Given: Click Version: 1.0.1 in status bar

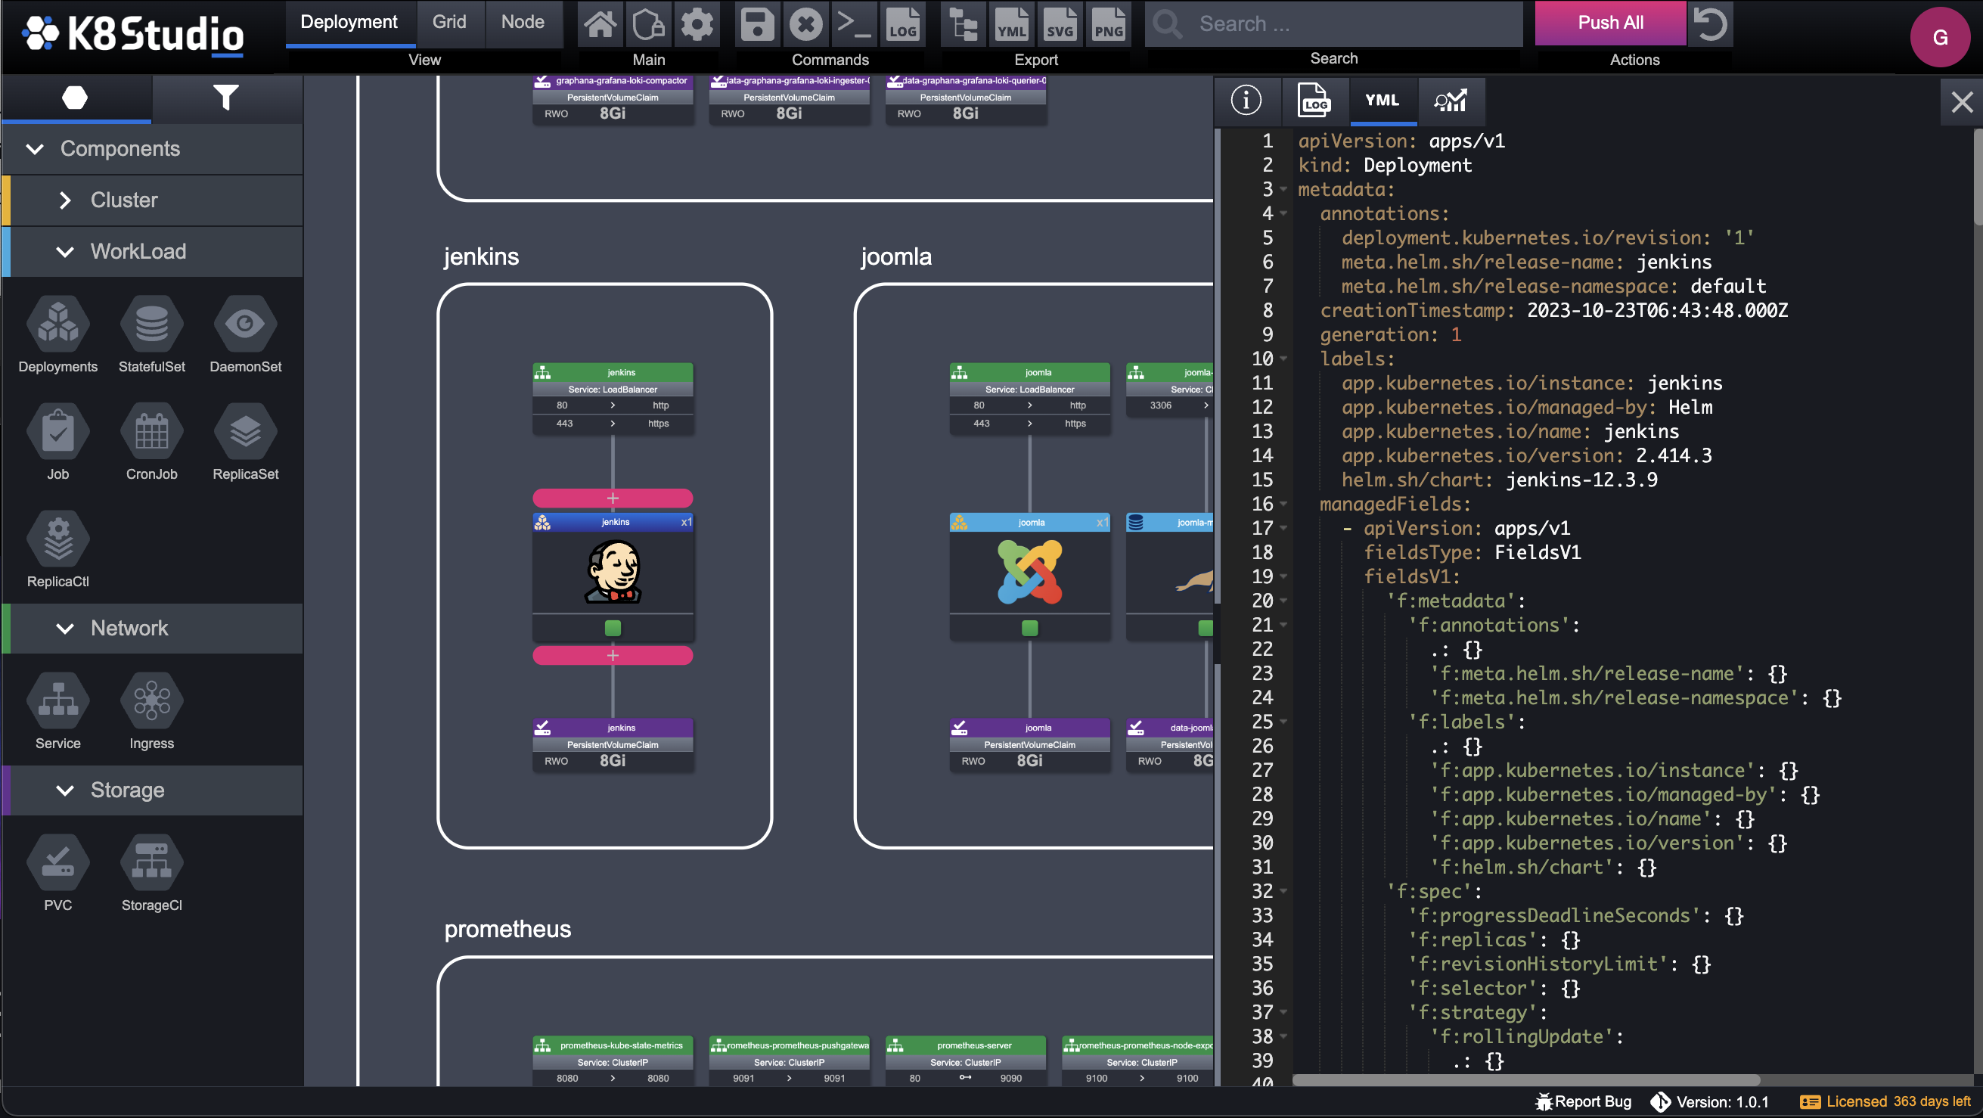Looking at the screenshot, I should coord(1710,1102).
